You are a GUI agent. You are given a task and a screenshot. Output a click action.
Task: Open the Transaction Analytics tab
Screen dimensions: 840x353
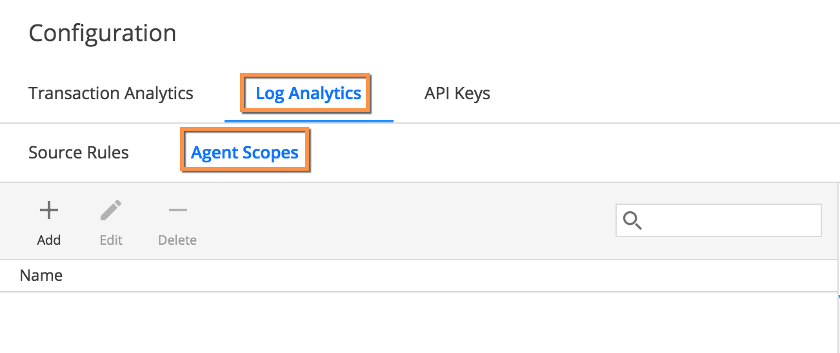(111, 93)
